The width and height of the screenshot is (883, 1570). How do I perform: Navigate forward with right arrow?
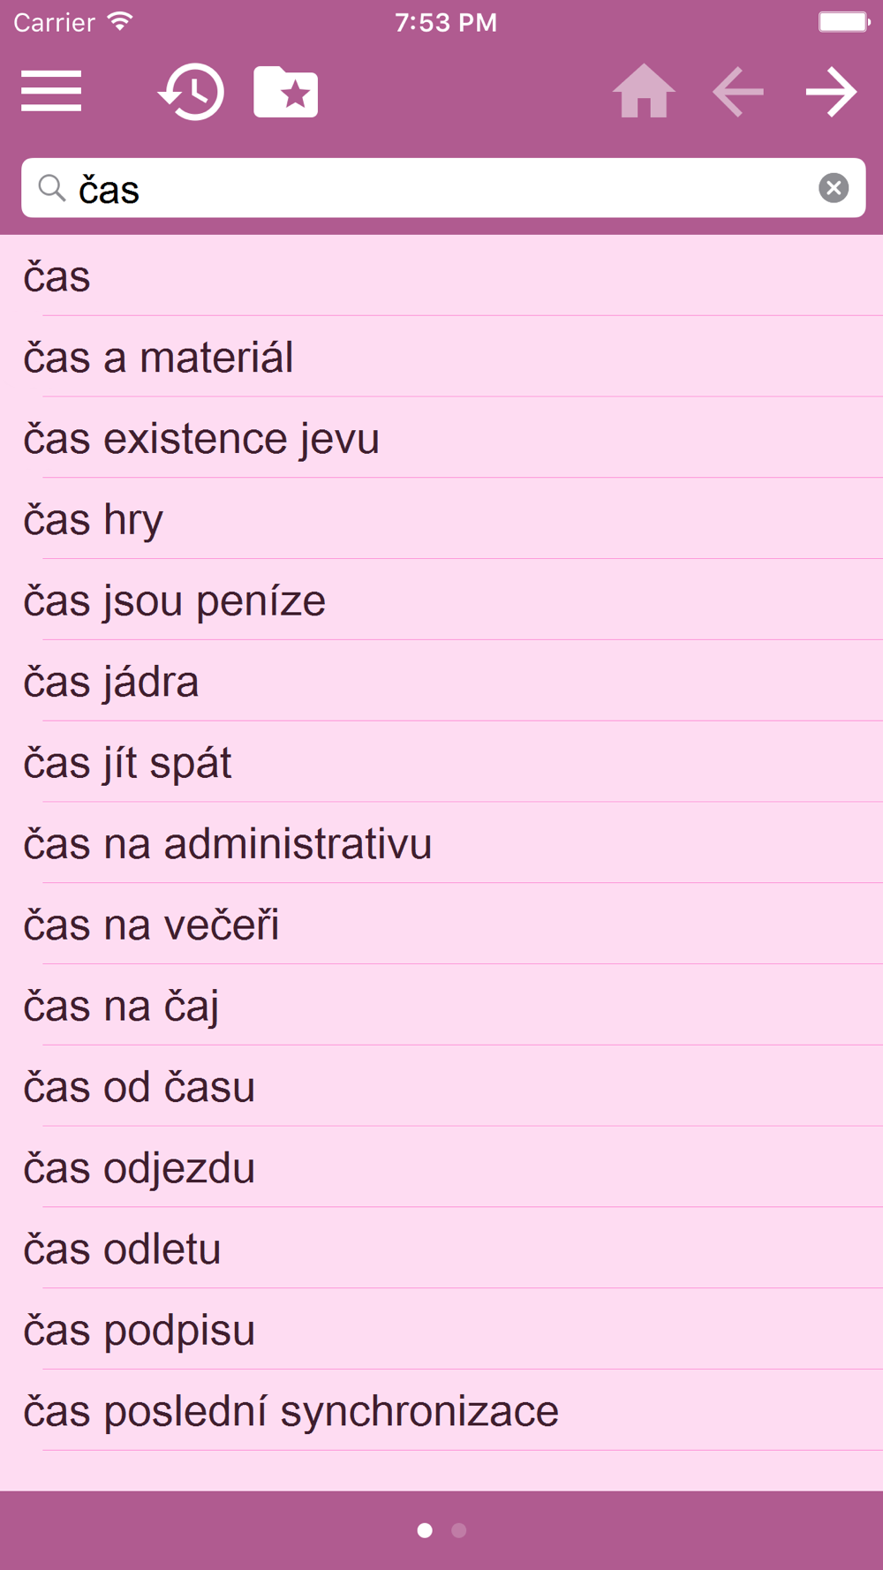click(x=832, y=91)
